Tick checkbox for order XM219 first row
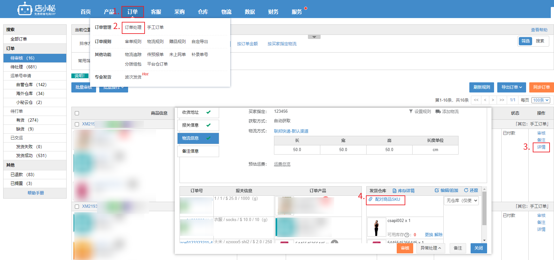The image size is (554, 260). 77,124
